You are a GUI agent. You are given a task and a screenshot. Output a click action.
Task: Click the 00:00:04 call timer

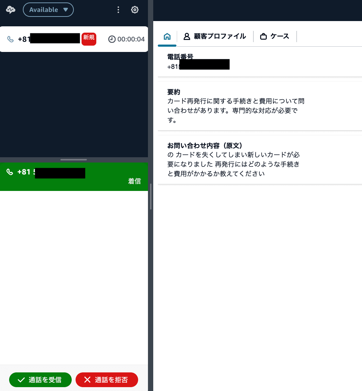pyautogui.click(x=131, y=39)
